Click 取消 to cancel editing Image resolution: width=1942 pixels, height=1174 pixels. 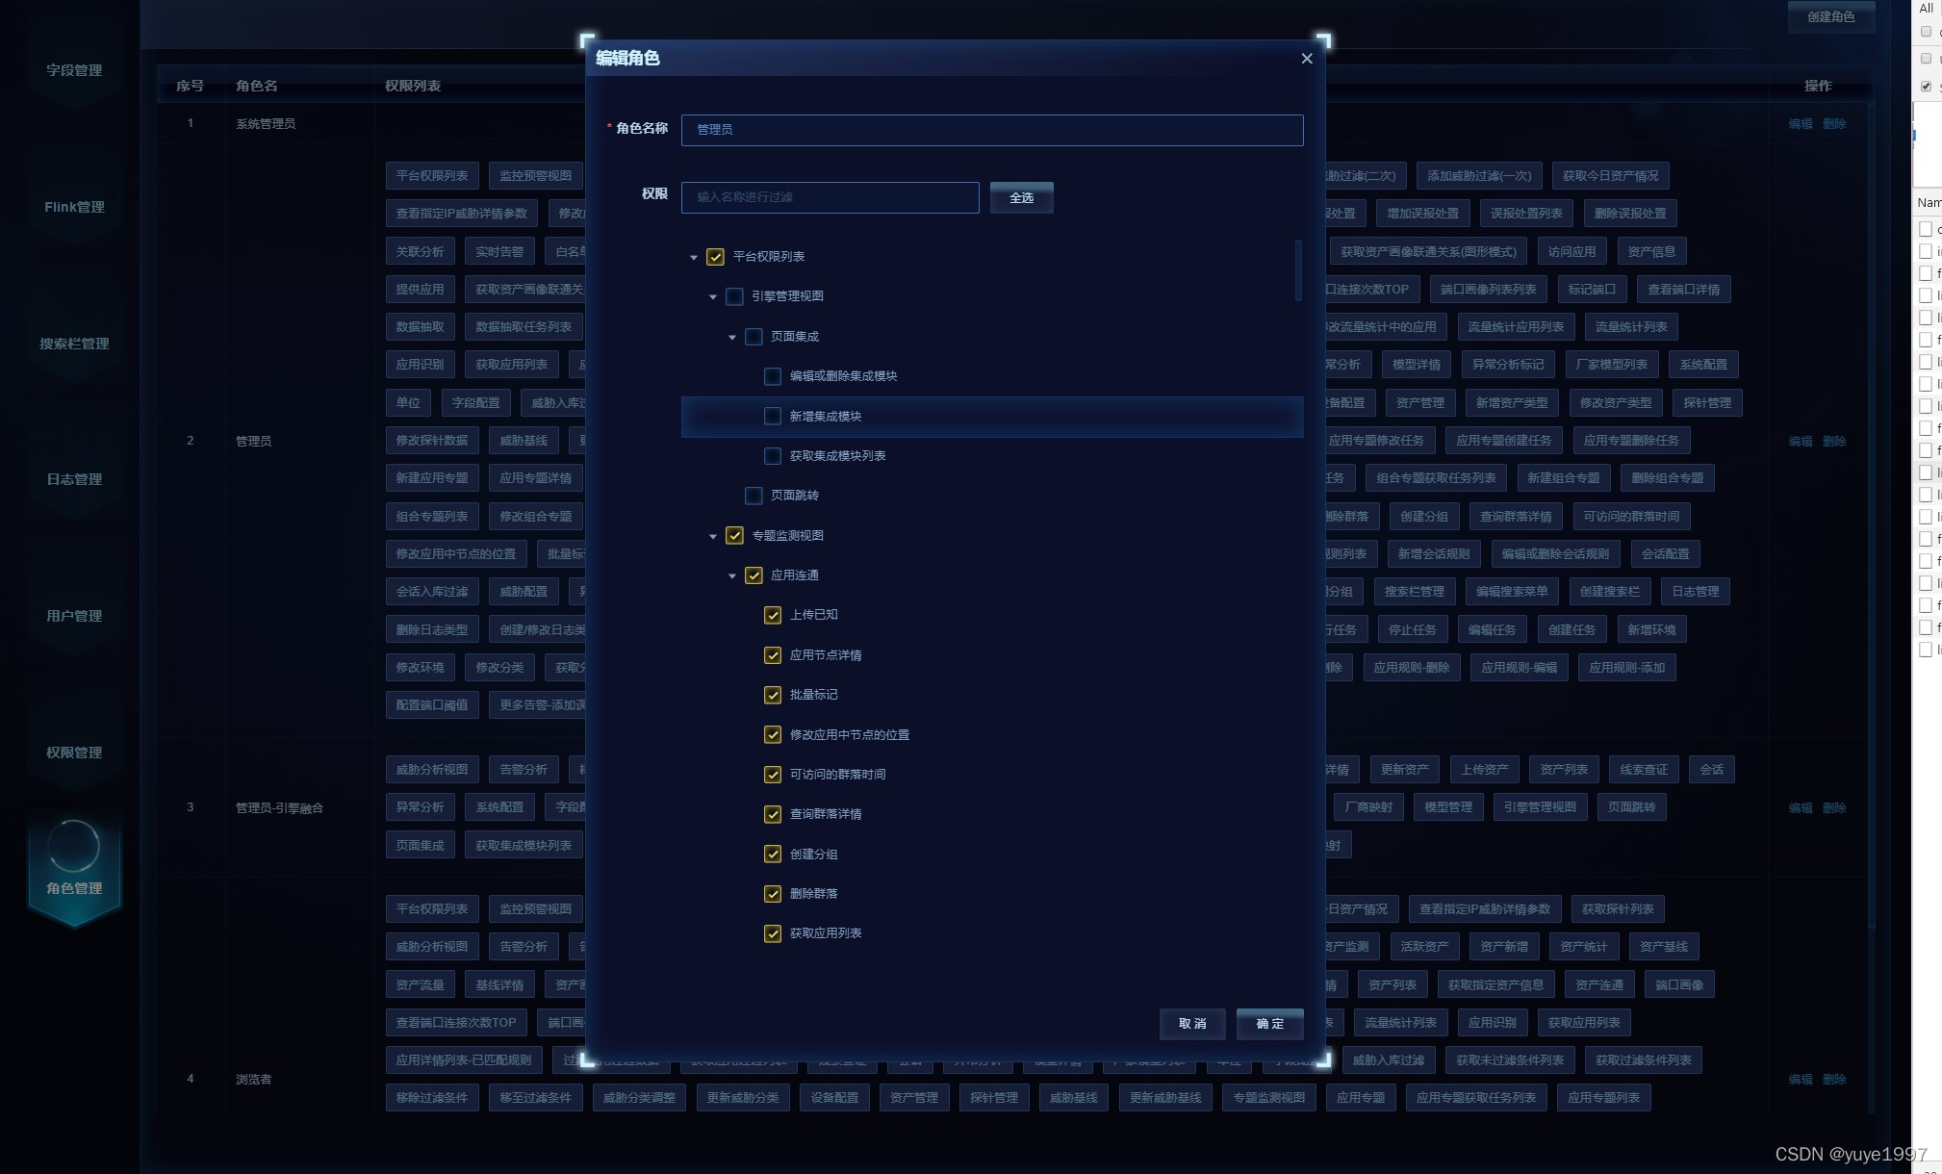(x=1192, y=1024)
